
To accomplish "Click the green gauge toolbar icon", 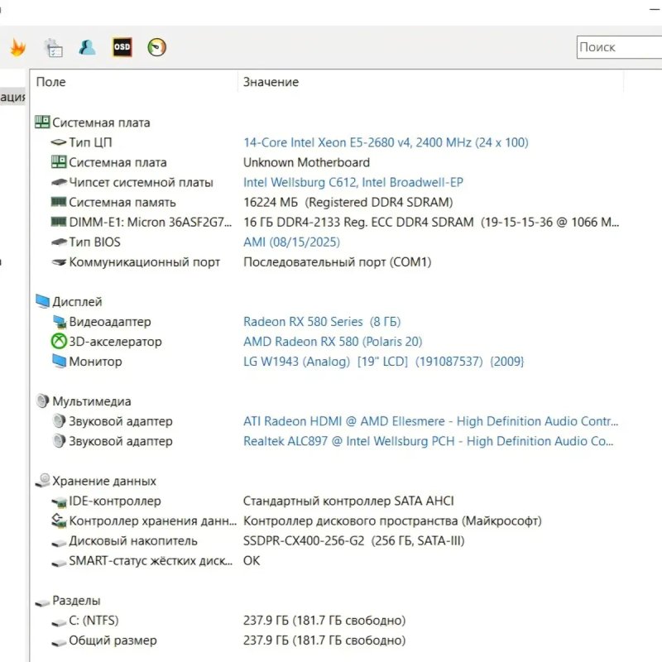I will pyautogui.click(x=156, y=47).
